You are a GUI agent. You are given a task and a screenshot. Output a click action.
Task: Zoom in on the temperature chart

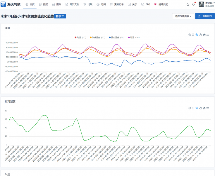click(190, 35)
